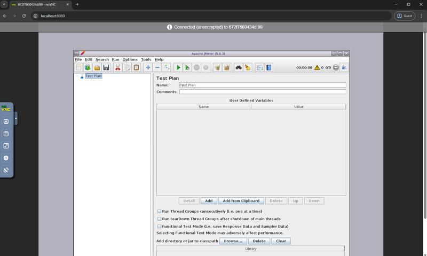Click the classpath Delete button
The width and height of the screenshot is (427, 256).
point(259,241)
